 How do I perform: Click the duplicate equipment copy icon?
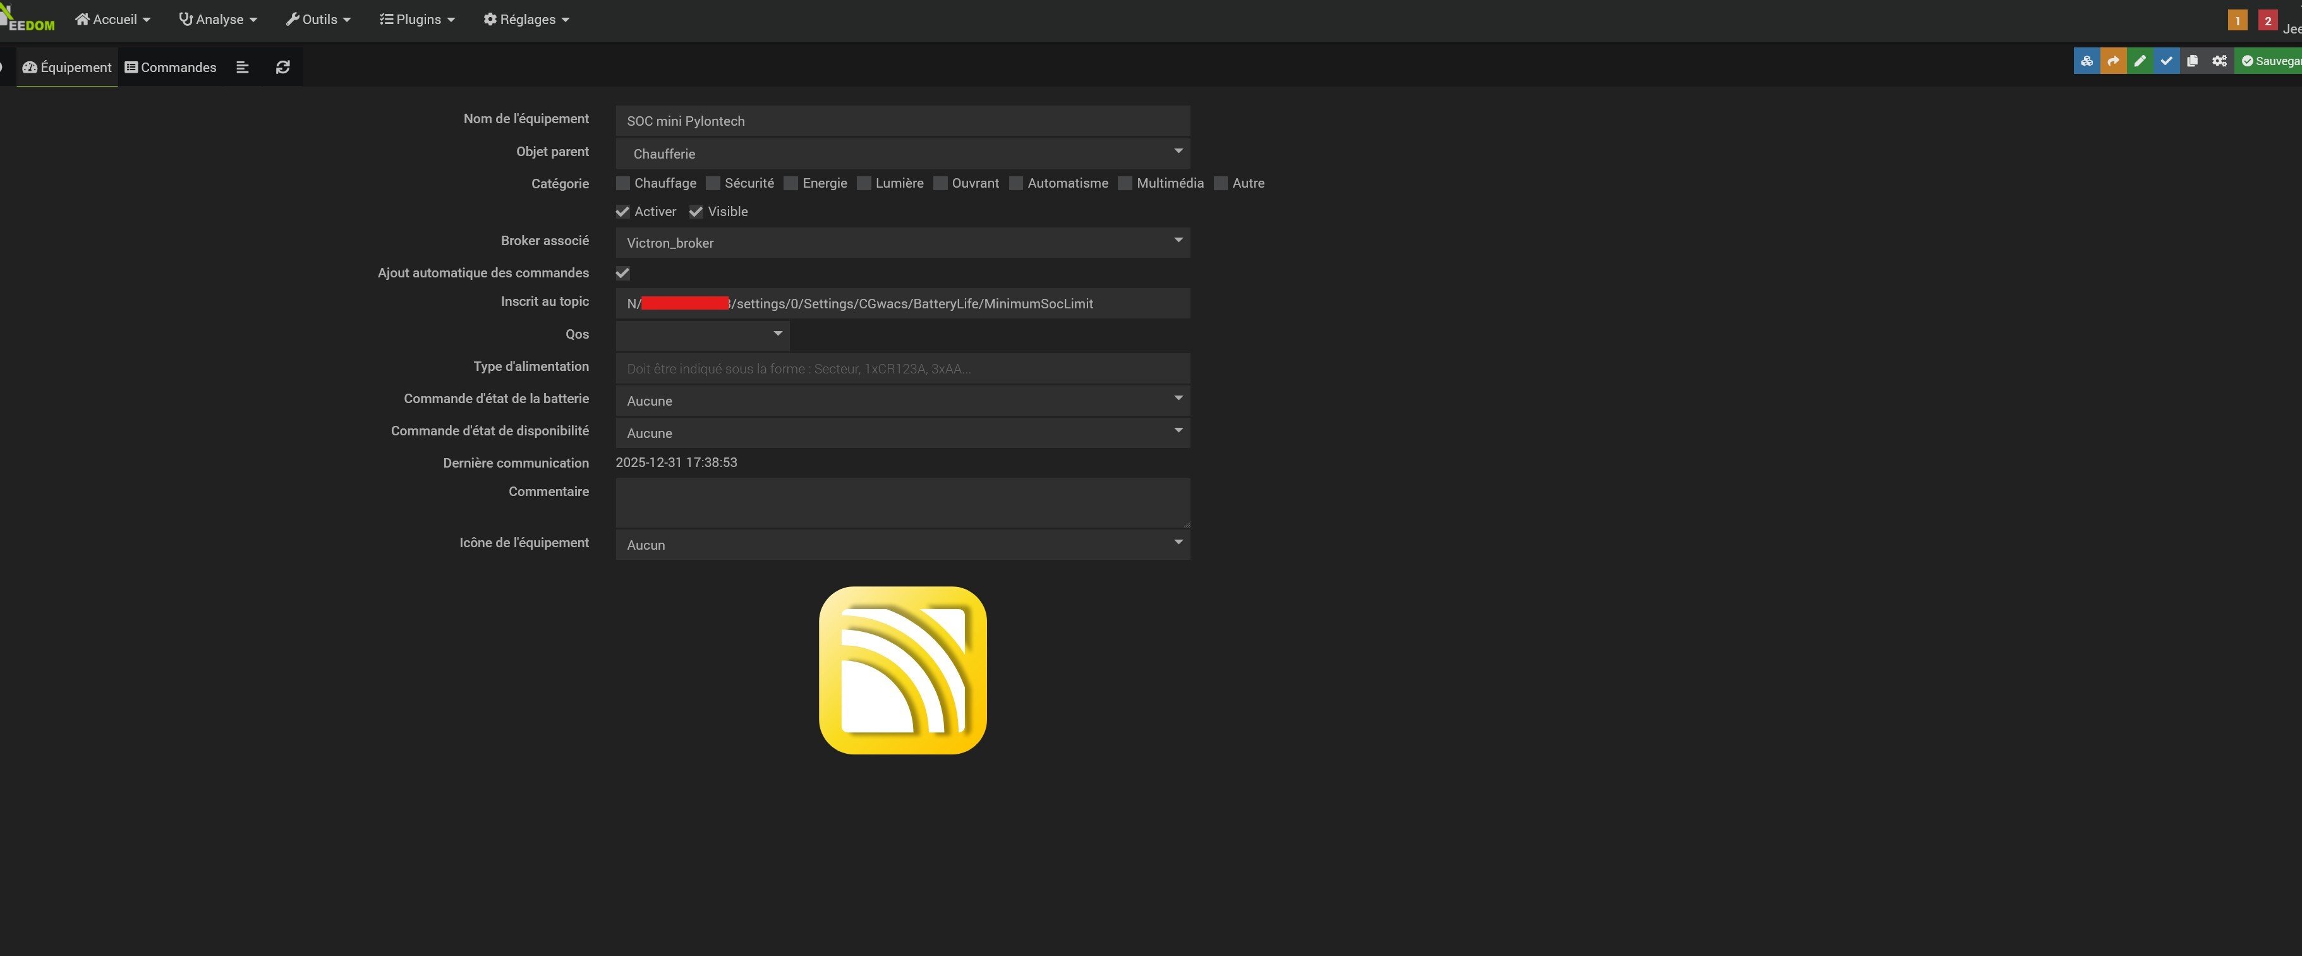coord(2192,61)
